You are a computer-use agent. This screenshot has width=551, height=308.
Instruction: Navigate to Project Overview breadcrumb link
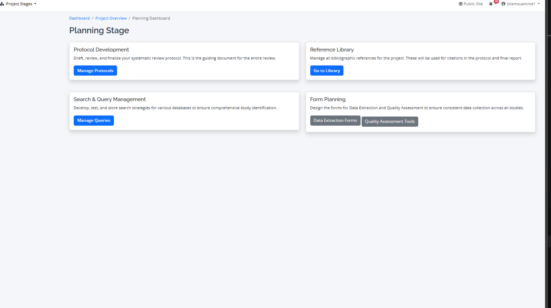111,18
